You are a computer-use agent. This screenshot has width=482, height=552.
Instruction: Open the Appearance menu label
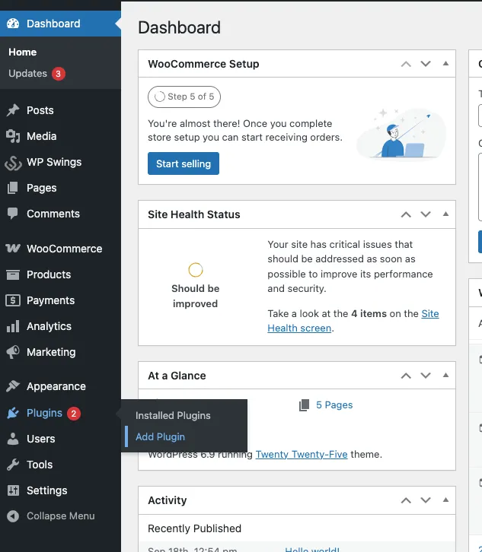click(x=56, y=386)
